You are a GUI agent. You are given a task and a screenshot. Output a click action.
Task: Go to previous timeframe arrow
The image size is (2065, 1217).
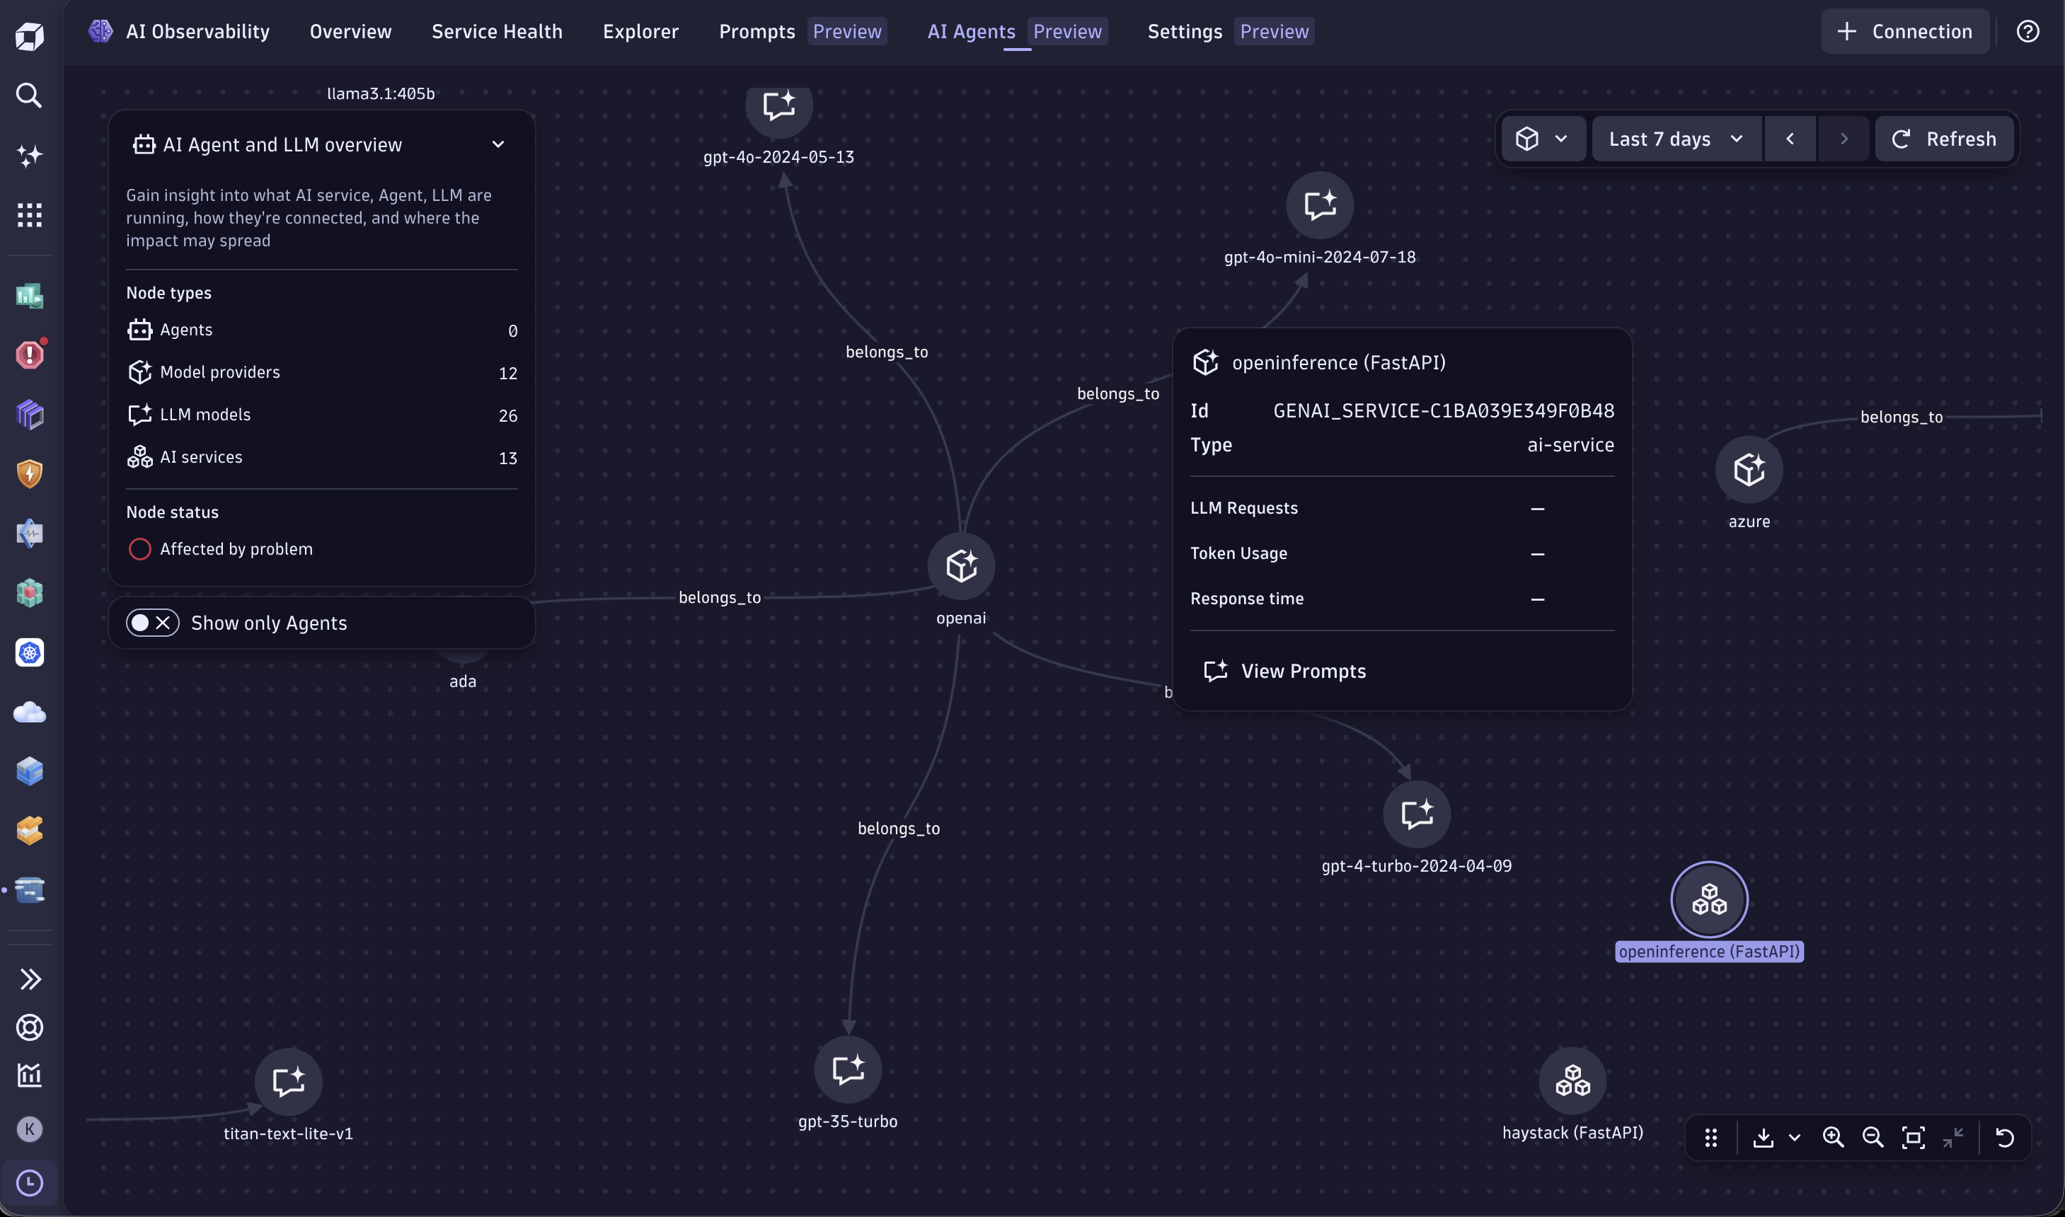click(1790, 139)
